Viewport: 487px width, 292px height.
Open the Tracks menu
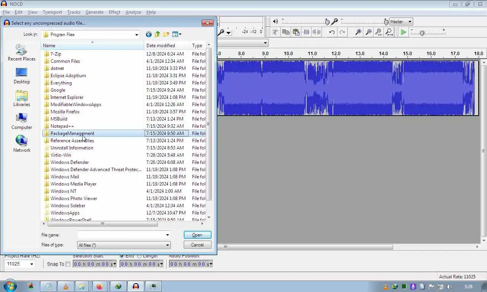74,12
